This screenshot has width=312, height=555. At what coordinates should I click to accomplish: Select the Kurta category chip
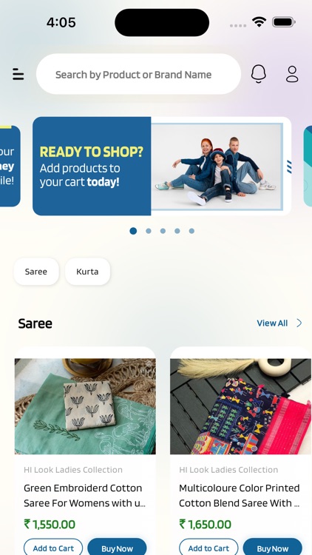pos(87,272)
